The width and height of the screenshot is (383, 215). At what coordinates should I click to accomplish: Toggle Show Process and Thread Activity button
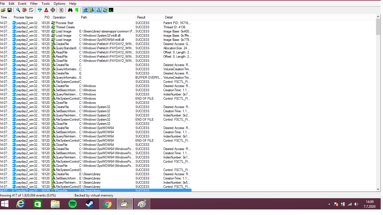(105, 10)
